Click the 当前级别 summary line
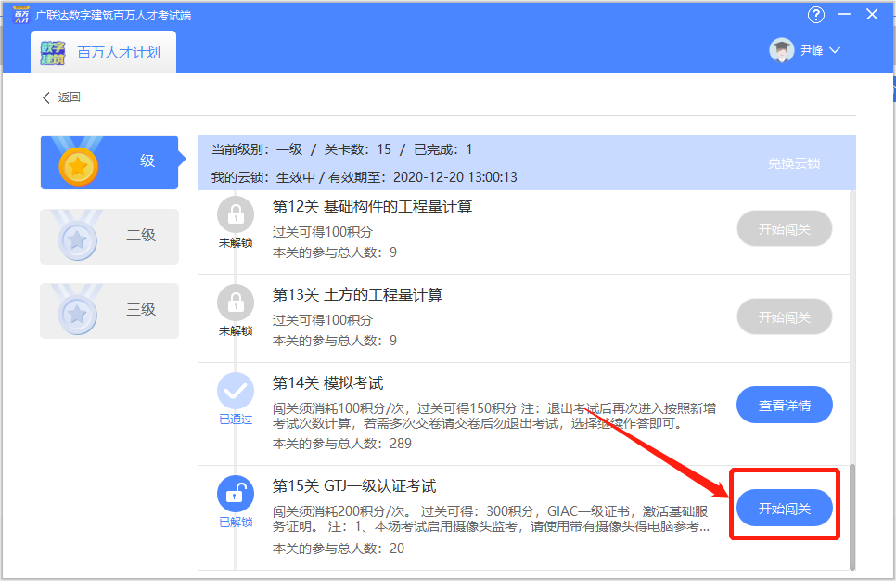Screen dimensions: 896x581 [x=341, y=149]
